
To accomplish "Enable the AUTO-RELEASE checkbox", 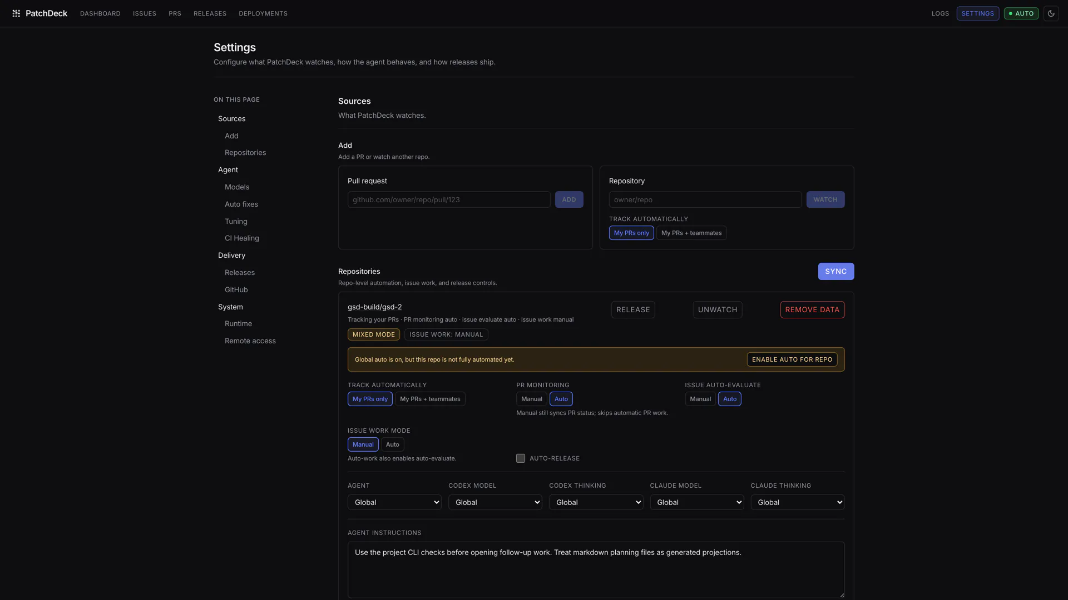I will (x=521, y=458).
